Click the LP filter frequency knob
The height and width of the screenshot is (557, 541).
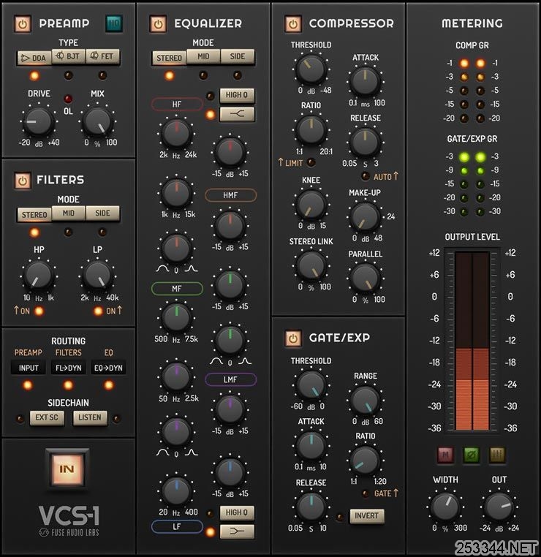(x=97, y=276)
